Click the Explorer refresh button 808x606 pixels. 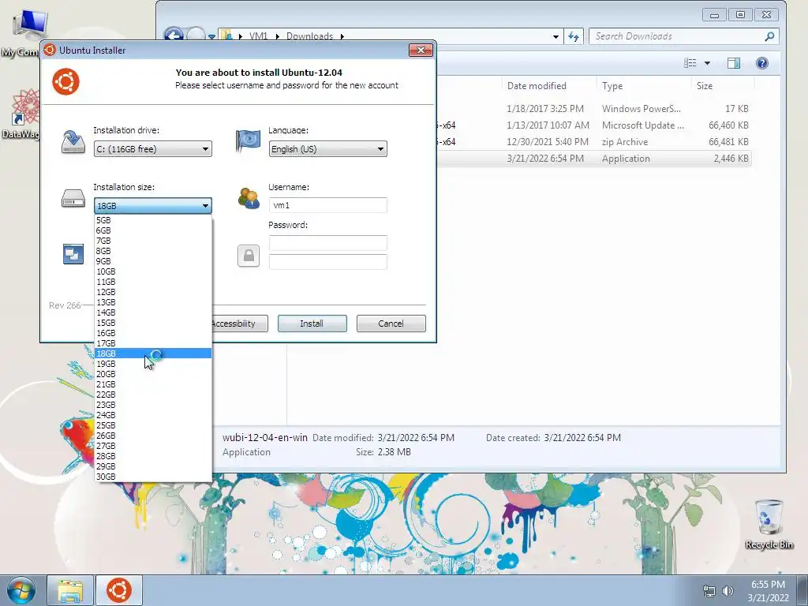[574, 36]
